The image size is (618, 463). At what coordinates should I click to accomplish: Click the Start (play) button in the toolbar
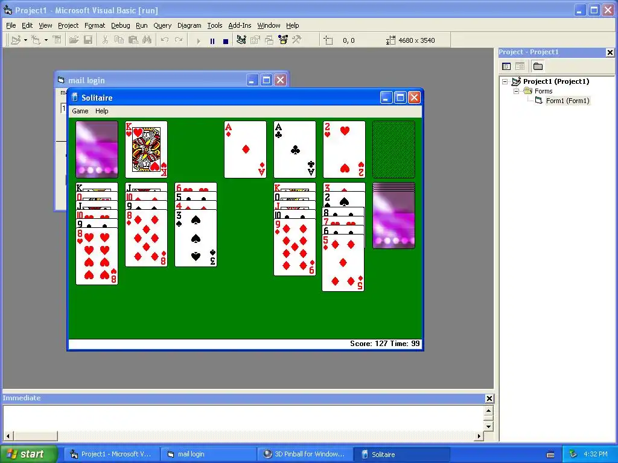coord(198,40)
